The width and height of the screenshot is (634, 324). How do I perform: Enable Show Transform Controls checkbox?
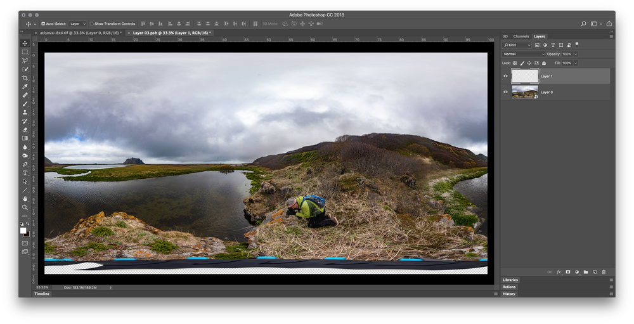91,24
